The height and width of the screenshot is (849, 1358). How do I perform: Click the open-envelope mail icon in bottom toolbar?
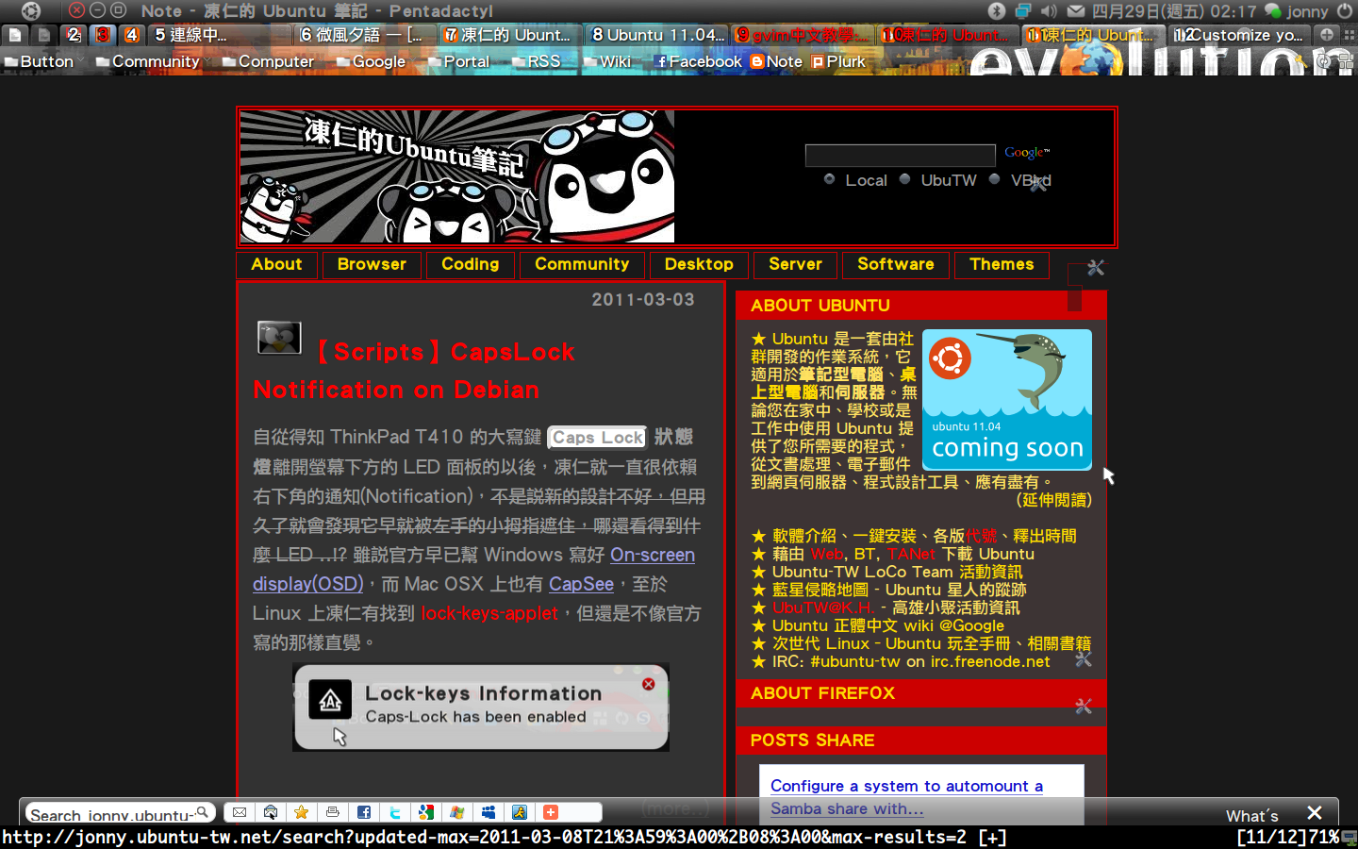pyautogui.click(x=271, y=812)
